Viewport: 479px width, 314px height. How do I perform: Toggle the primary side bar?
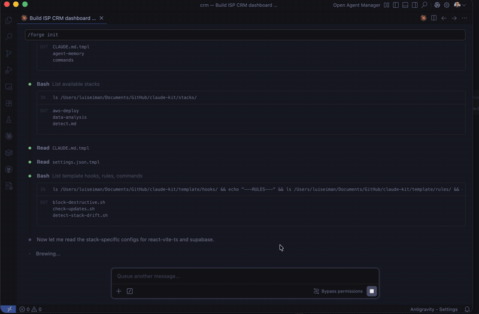click(x=396, y=5)
